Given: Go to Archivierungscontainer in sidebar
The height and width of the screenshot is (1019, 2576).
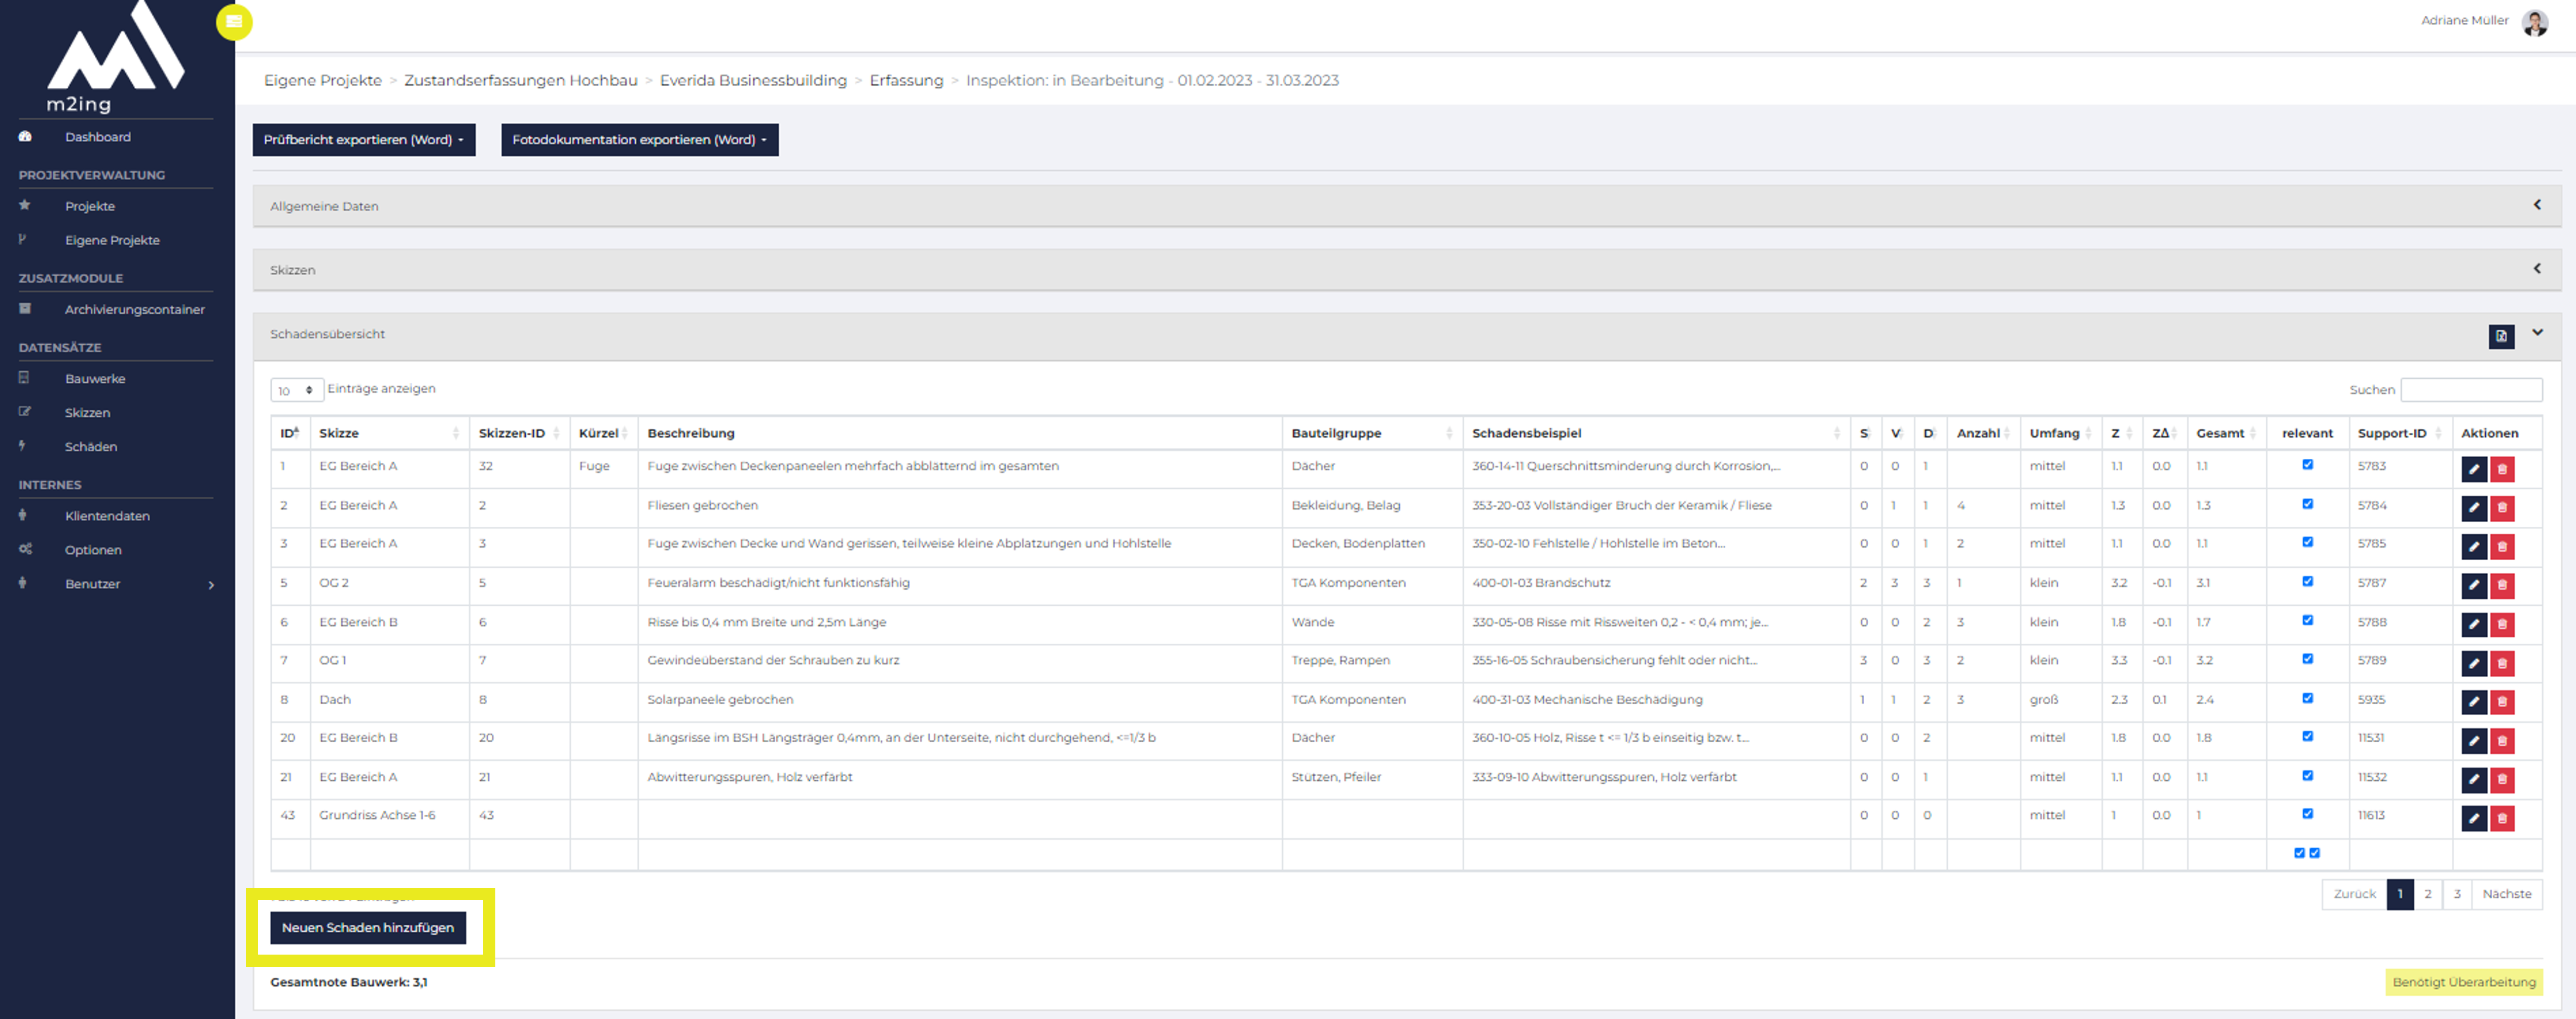Looking at the screenshot, I should point(135,310).
